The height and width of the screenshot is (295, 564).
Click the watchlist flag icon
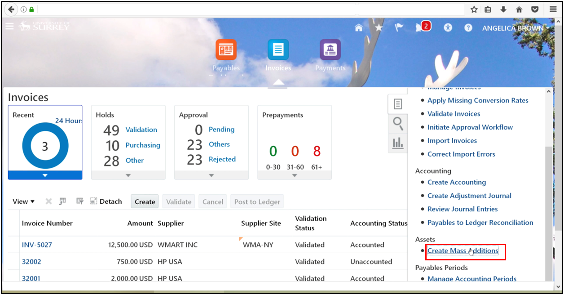point(399,27)
